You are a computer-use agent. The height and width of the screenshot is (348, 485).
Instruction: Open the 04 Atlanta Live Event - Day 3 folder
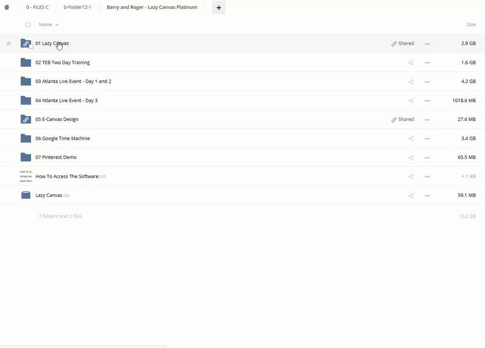(x=66, y=101)
